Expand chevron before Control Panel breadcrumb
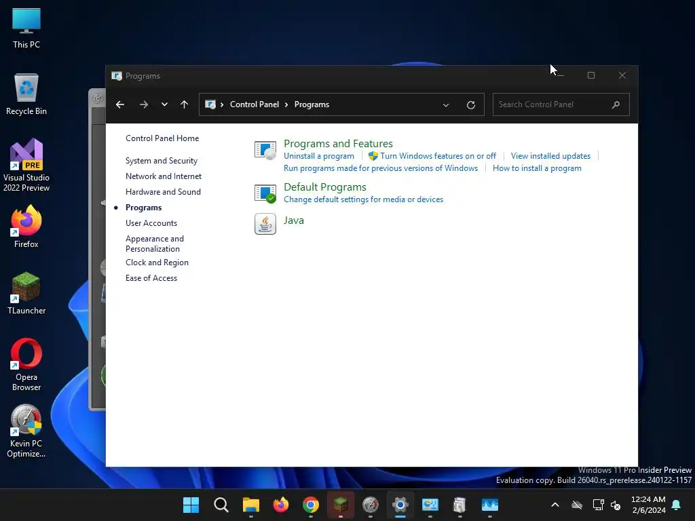Viewport: 695px width, 521px height. (222, 104)
